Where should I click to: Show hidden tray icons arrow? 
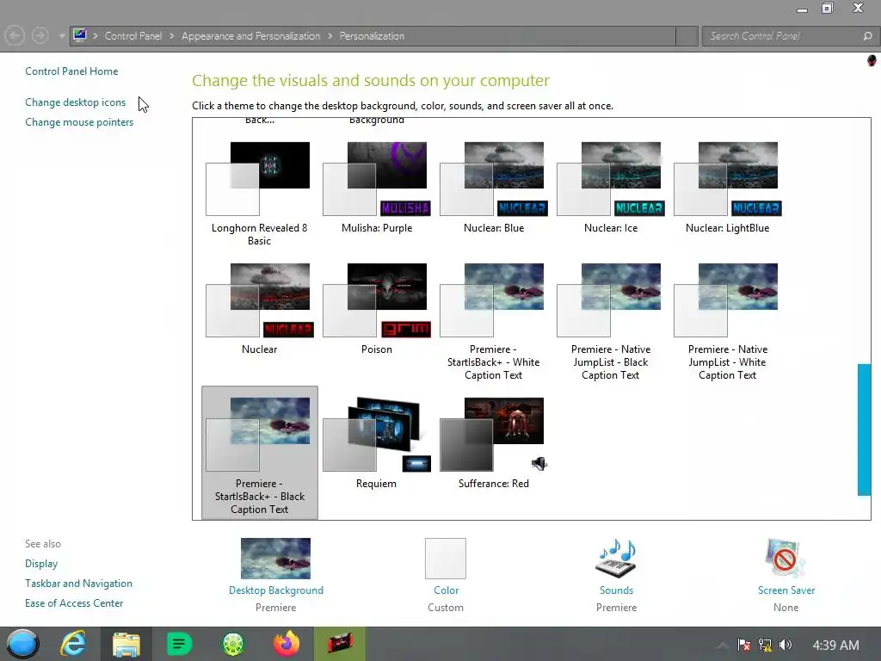723,646
